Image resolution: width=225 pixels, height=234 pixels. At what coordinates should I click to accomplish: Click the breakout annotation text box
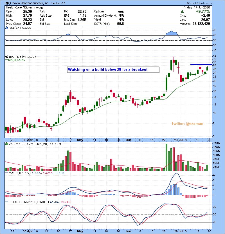tap(113, 70)
